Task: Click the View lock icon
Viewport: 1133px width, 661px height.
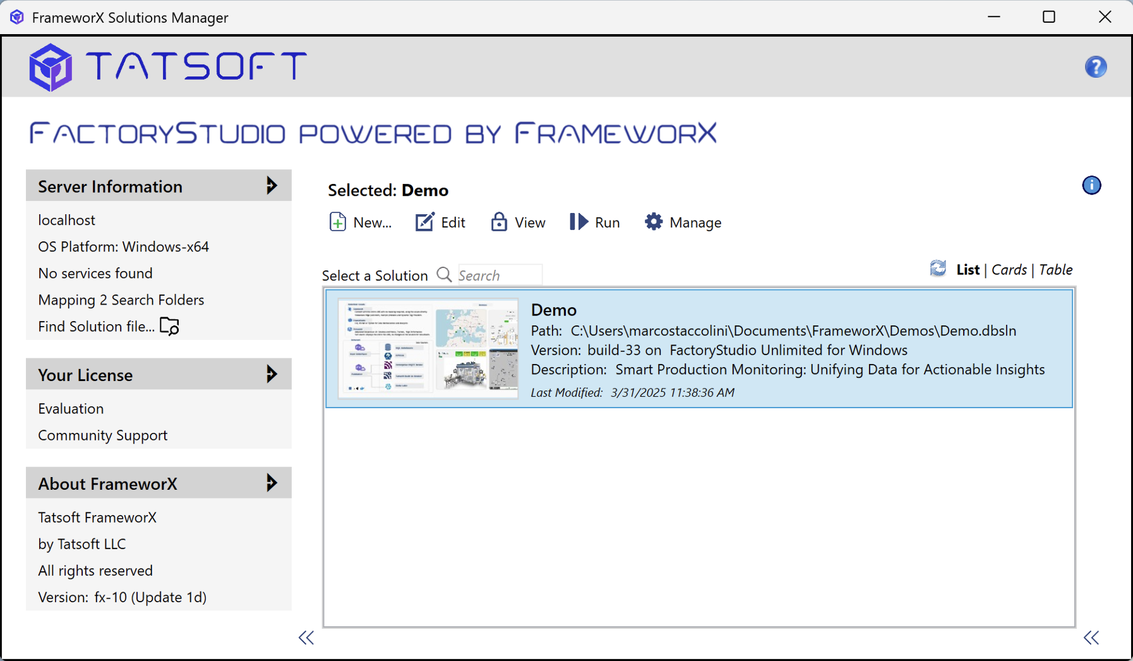Action: (499, 222)
